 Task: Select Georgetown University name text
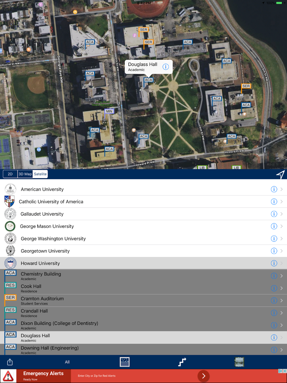coord(45,251)
